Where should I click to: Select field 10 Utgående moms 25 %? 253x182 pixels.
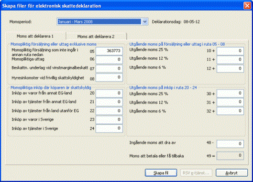point(230,51)
